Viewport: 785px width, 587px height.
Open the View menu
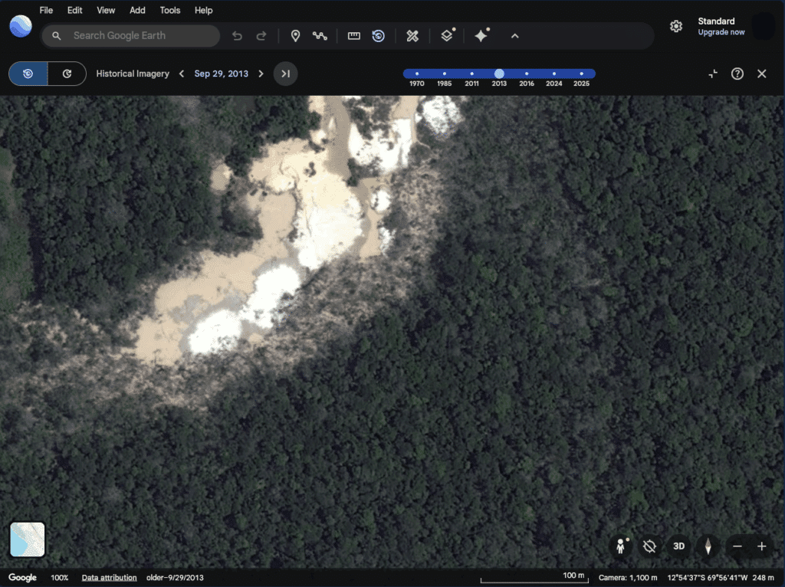106,11
